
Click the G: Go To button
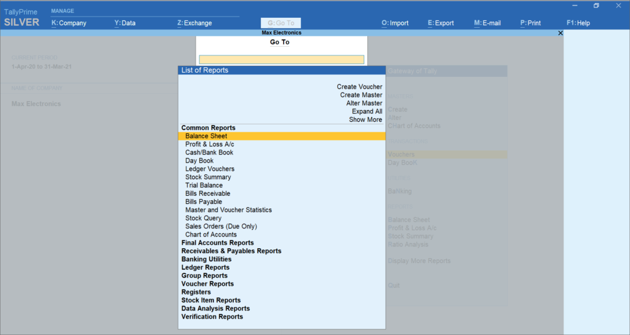click(x=281, y=23)
